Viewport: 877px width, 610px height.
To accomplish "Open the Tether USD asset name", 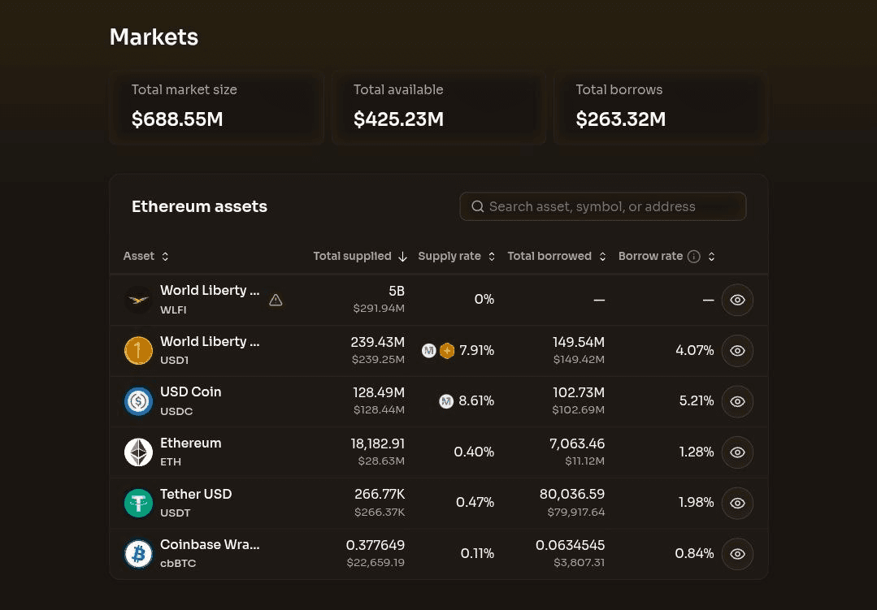I will pos(196,494).
